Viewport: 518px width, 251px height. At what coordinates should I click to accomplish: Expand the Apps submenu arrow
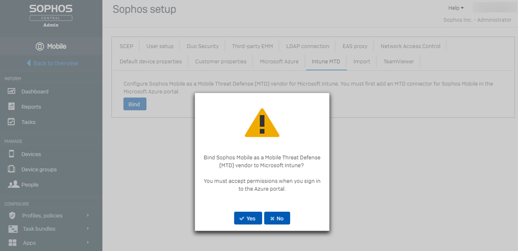coord(88,243)
